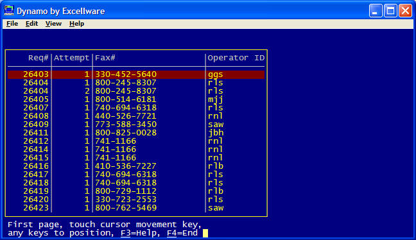The width and height of the screenshot is (416, 240).
Task: Click the F4=End prompt
Action: coord(182,233)
